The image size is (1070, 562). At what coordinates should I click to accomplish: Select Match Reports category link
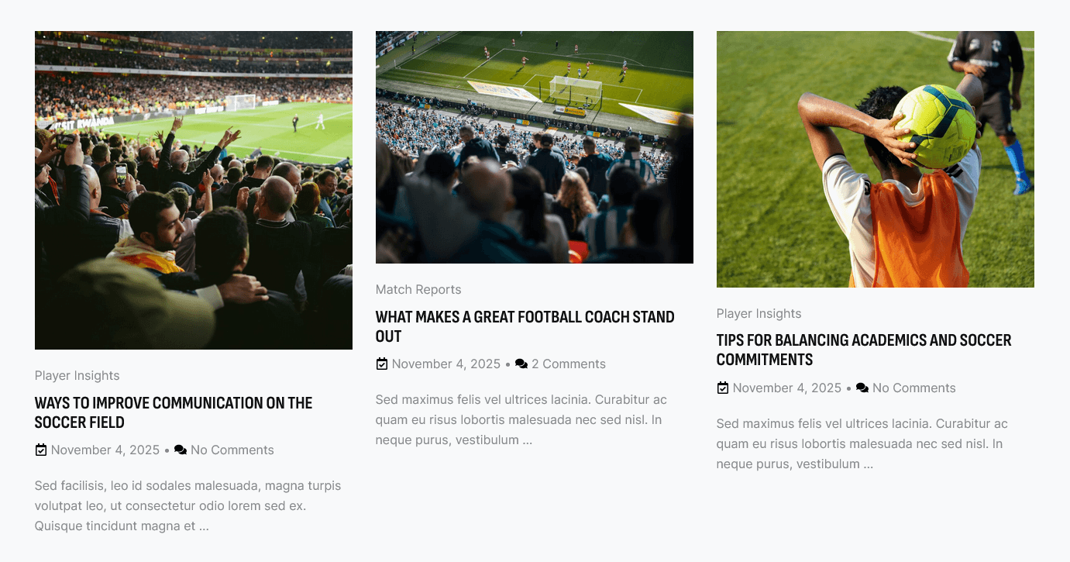[x=418, y=289]
